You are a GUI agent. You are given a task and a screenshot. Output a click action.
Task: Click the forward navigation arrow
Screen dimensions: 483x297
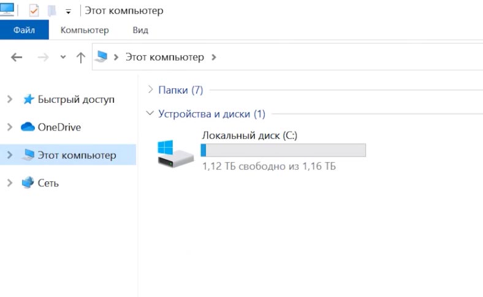click(x=43, y=58)
